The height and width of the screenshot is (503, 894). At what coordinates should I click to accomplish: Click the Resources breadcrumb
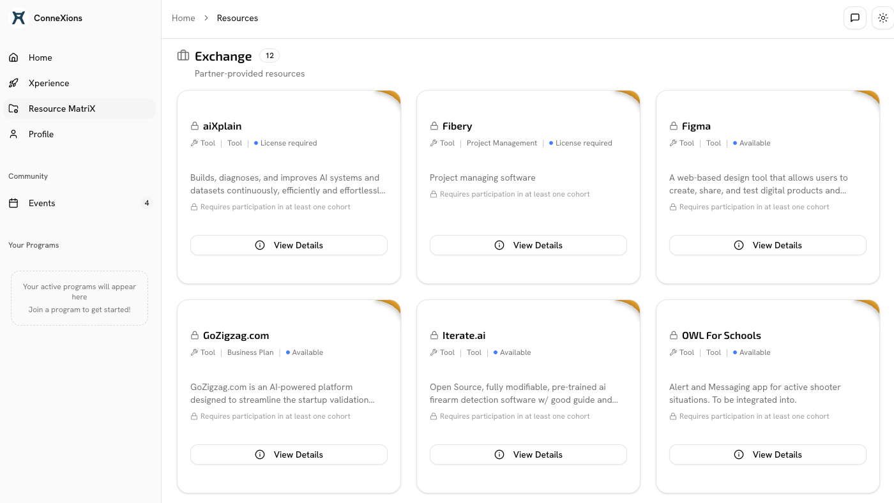238,18
